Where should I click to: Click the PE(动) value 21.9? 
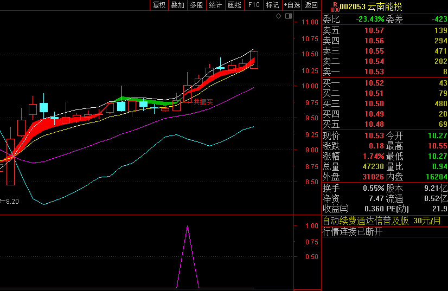pyautogui.click(x=440, y=209)
